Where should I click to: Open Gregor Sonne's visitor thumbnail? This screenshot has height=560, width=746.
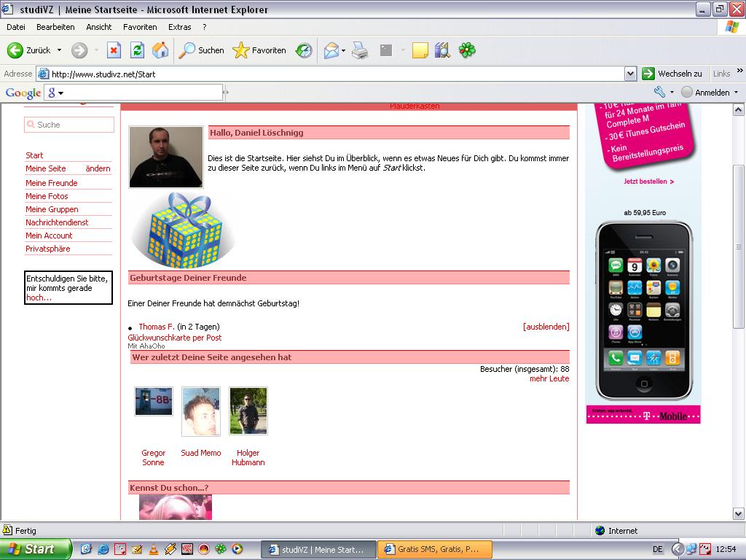coord(153,402)
